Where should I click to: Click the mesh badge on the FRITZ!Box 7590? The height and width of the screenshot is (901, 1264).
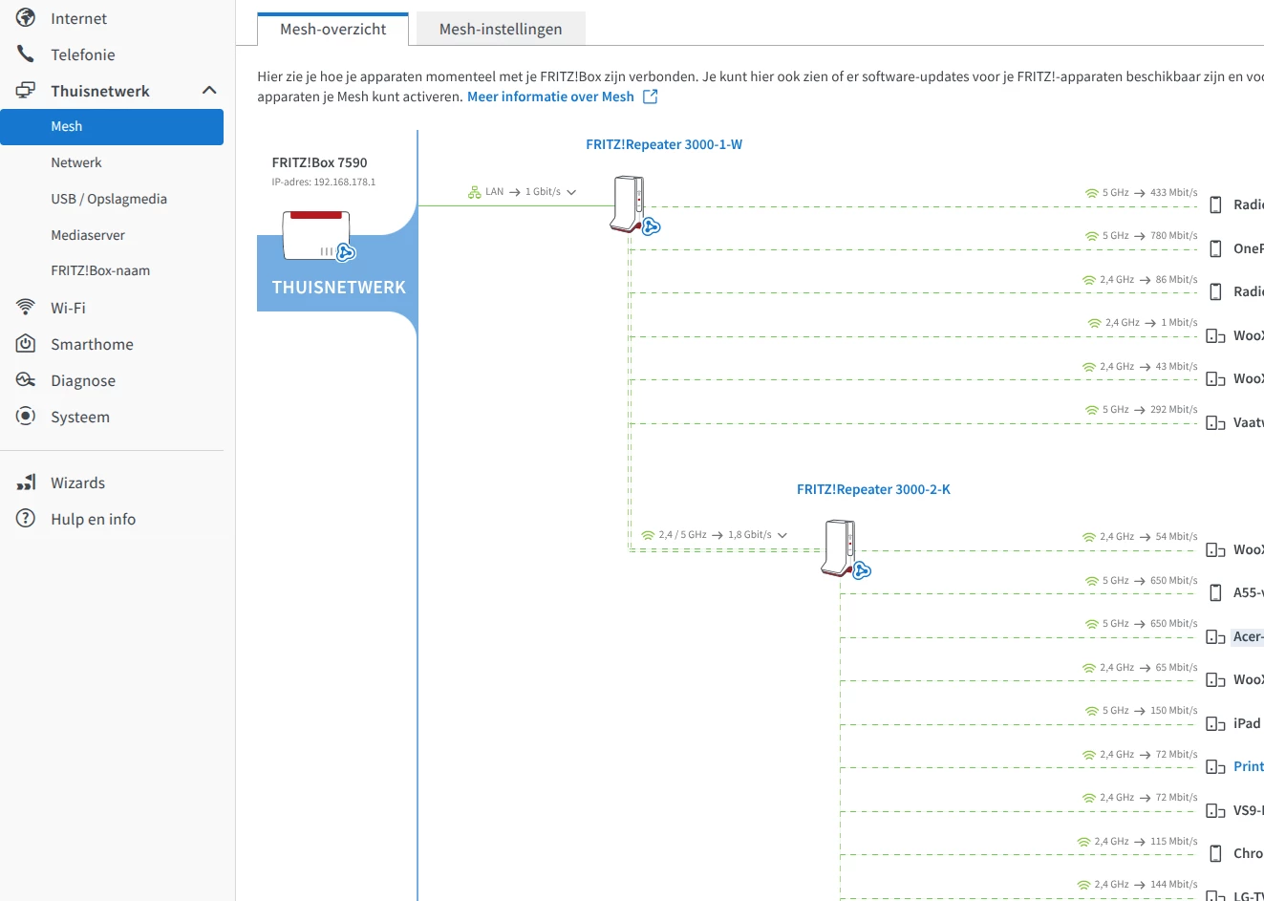pos(346,252)
